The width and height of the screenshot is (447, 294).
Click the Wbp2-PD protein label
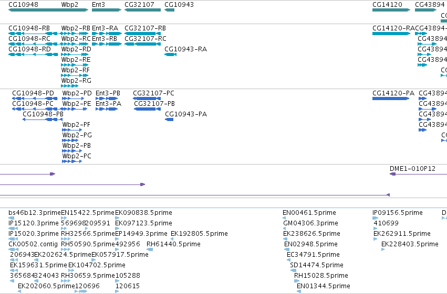click(x=77, y=93)
